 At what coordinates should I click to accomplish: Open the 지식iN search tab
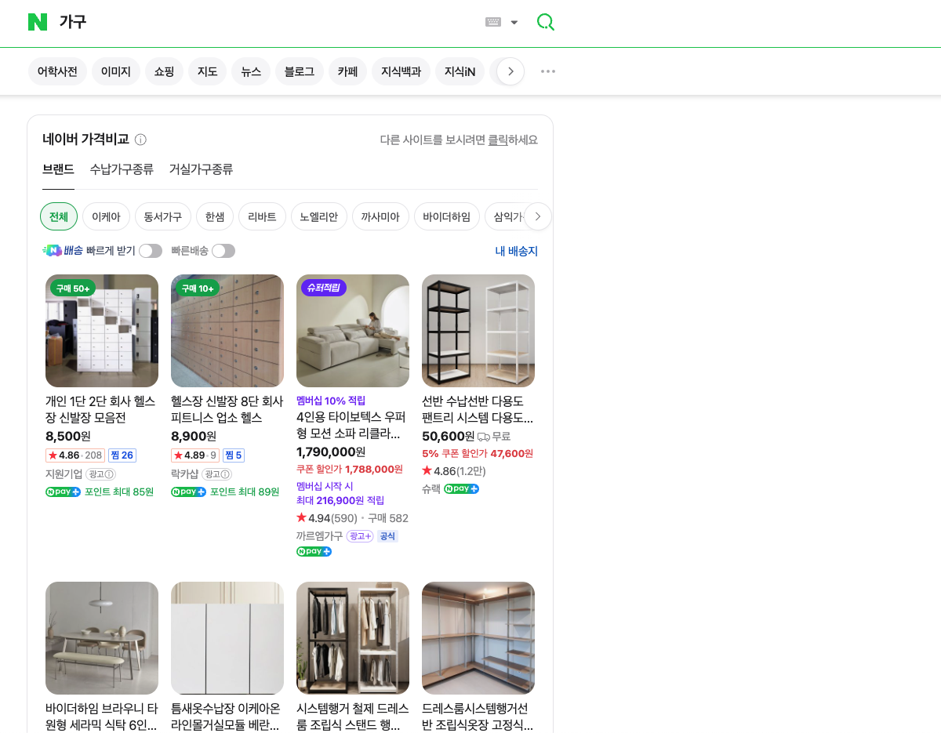tap(460, 71)
